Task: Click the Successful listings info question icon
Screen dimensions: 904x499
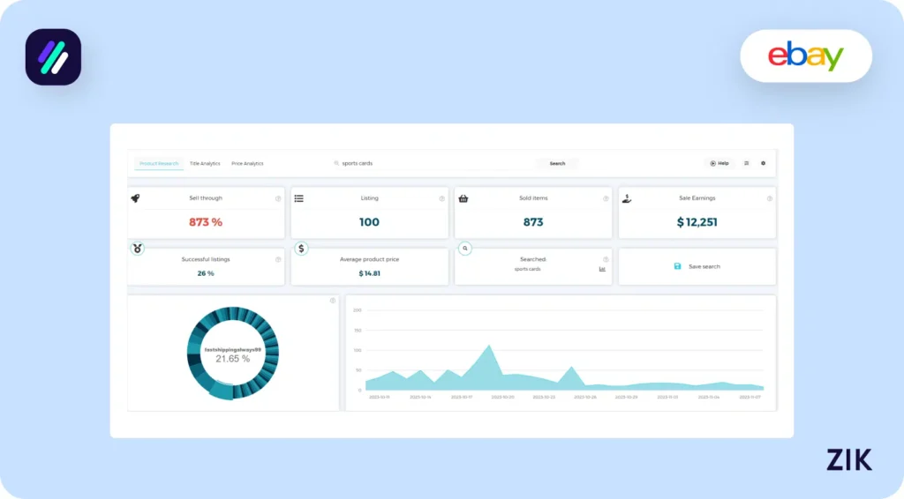Action: click(278, 259)
